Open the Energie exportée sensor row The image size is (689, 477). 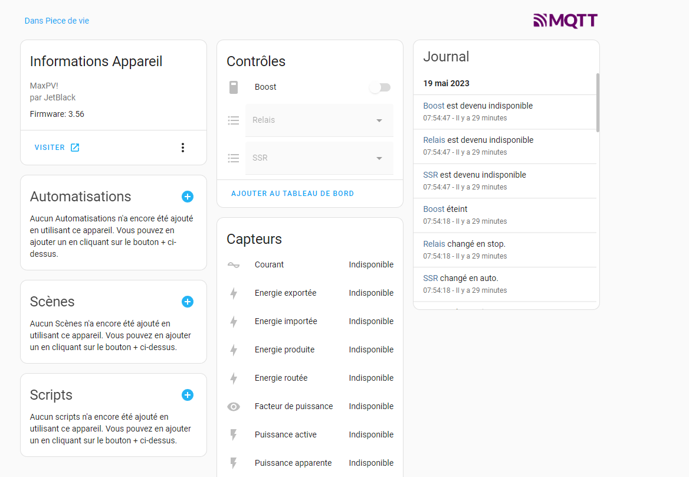[x=310, y=293]
